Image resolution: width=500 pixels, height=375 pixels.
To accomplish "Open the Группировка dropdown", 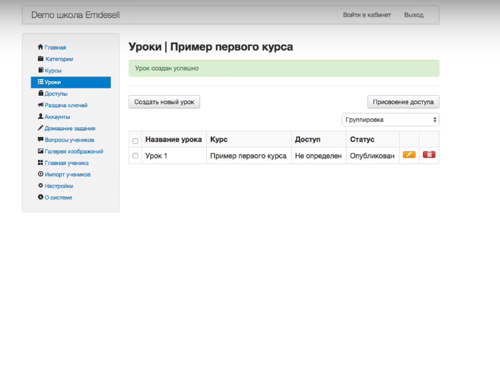I will coord(390,120).
